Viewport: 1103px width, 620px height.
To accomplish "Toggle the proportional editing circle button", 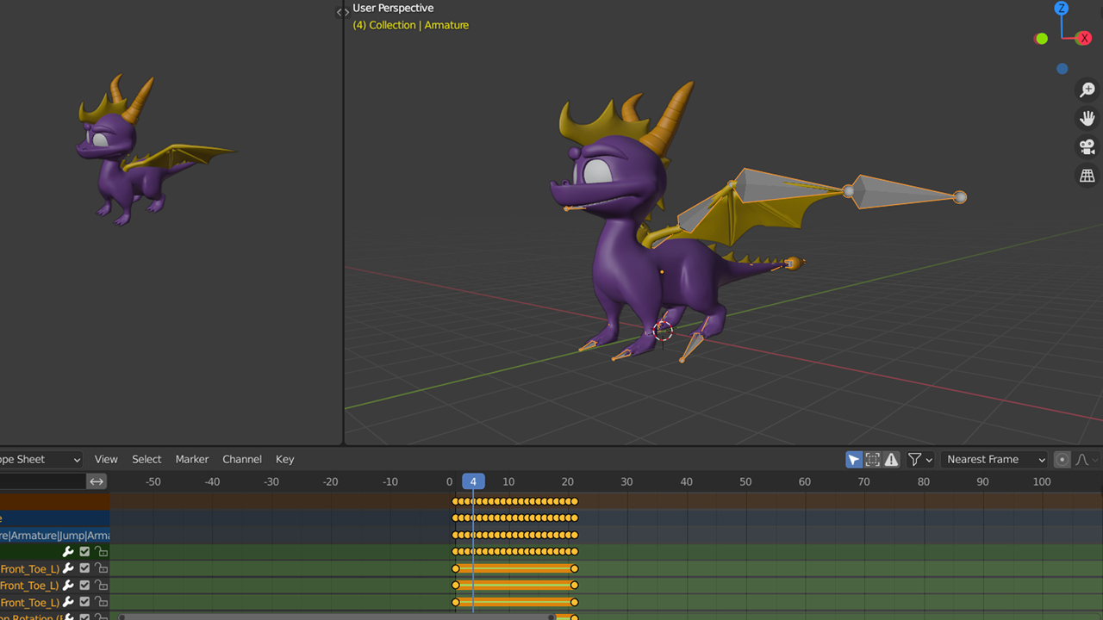I will [1062, 459].
